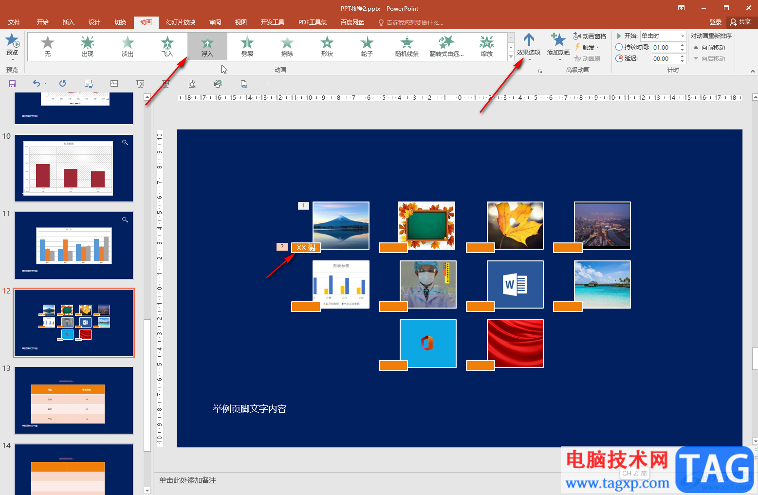Viewport: 758px width, 495px height.
Task: Click the Redo circular arrow icon
Action: 62,84
